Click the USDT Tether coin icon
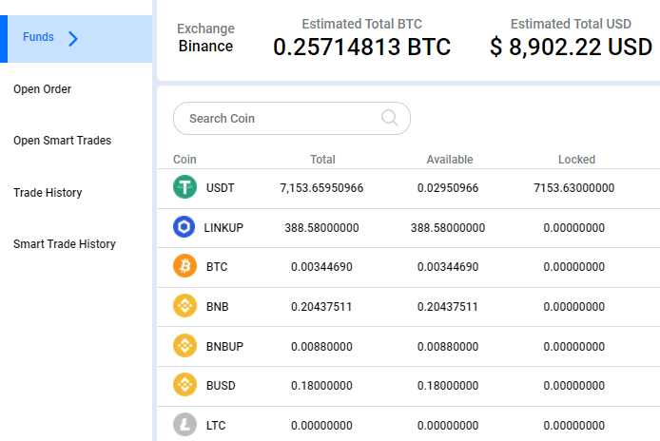 coord(184,187)
